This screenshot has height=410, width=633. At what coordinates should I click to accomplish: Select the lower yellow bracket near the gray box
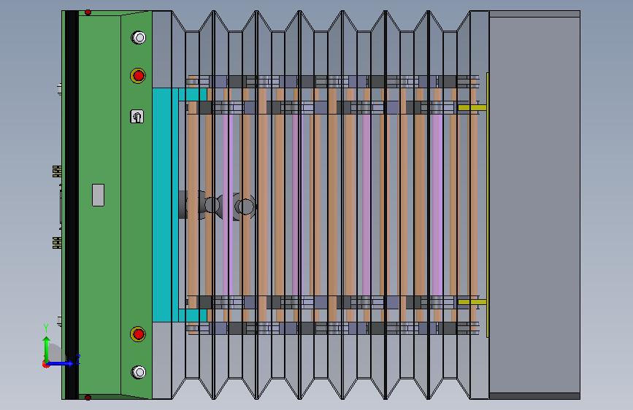[x=472, y=302]
